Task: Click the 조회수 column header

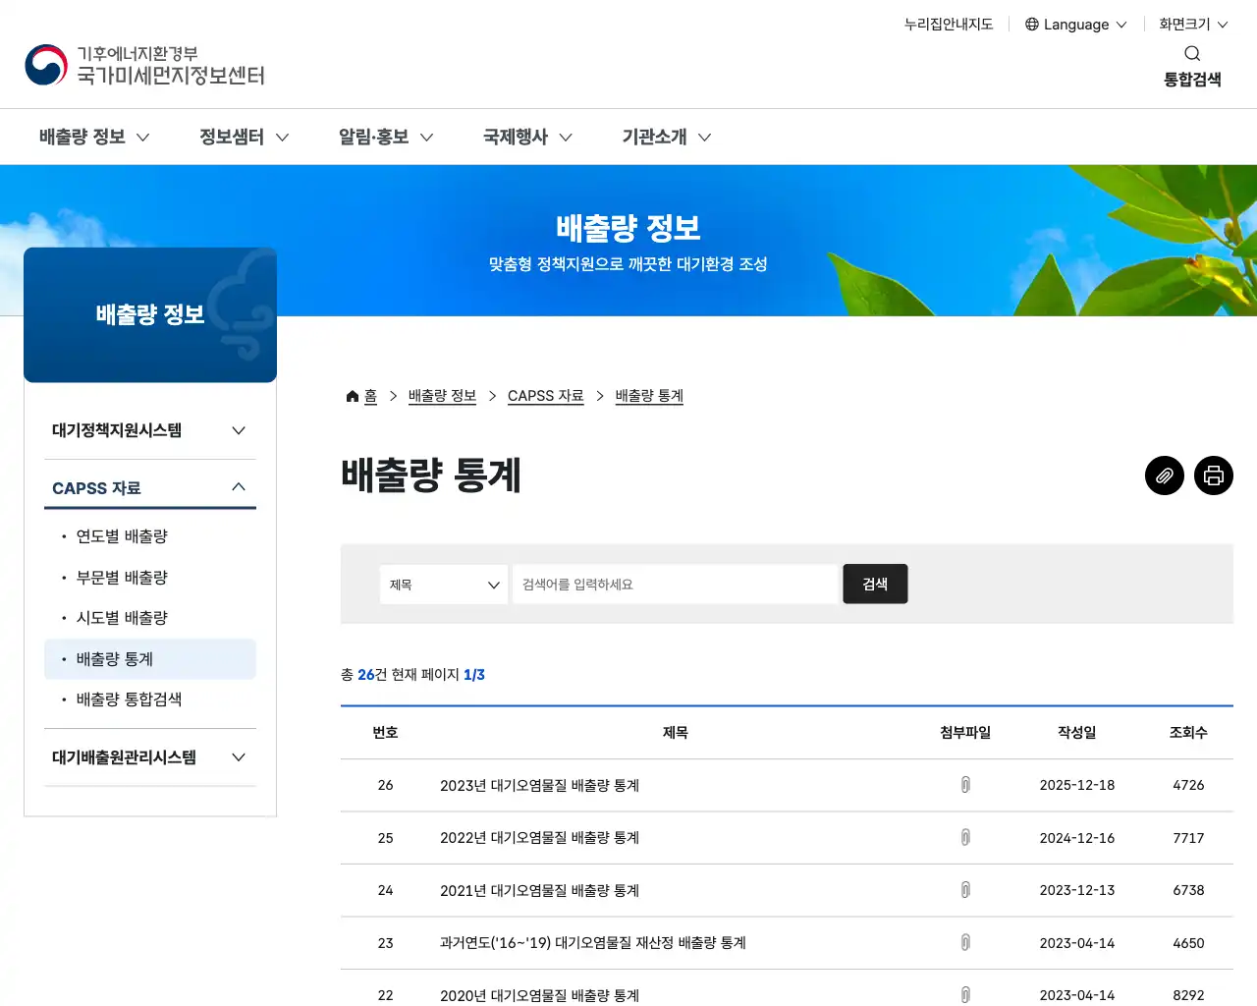Action: [1188, 733]
